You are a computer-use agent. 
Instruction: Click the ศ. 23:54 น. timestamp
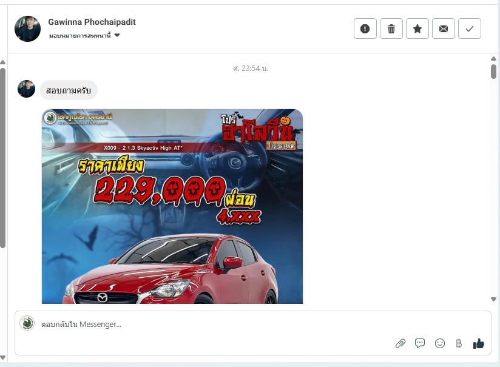click(251, 69)
